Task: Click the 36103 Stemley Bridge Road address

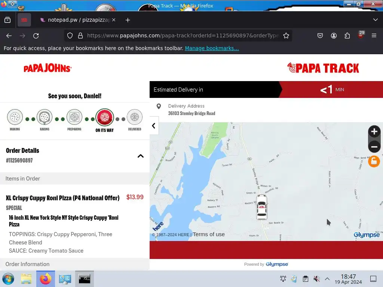Action: pos(192,114)
